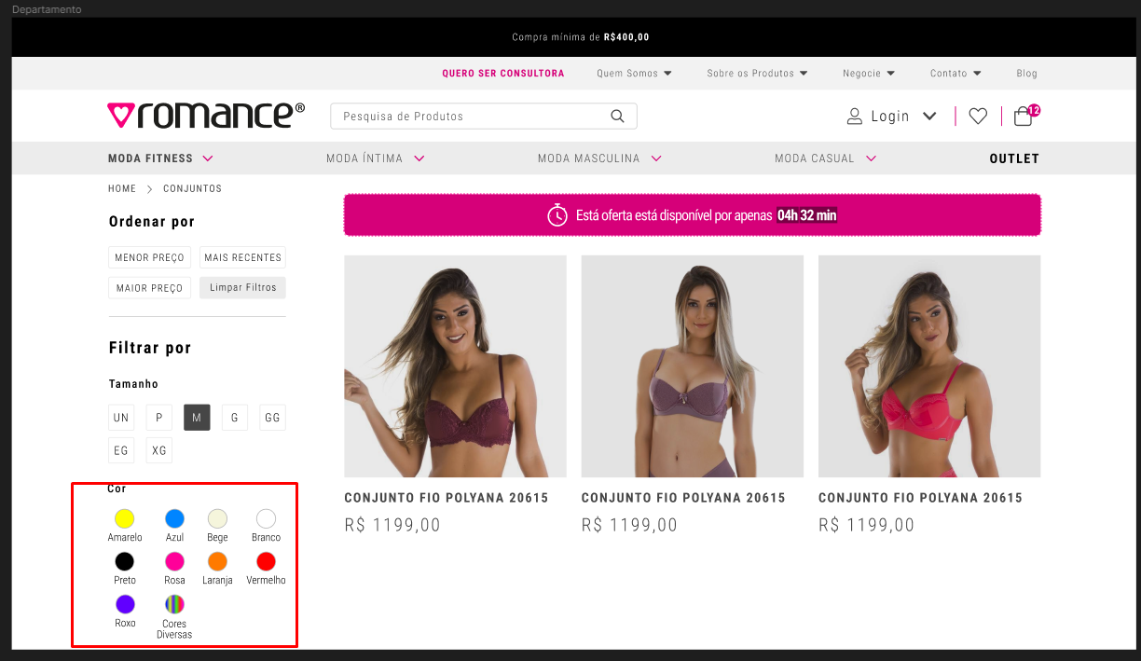Expand the Sobre os Produtos dropdown
Screen dimensions: 1141x661
(x=757, y=74)
